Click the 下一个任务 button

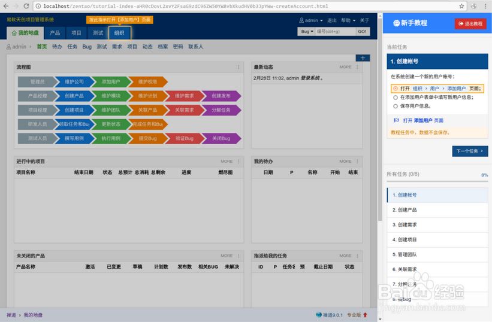pyautogui.click(x=470, y=151)
